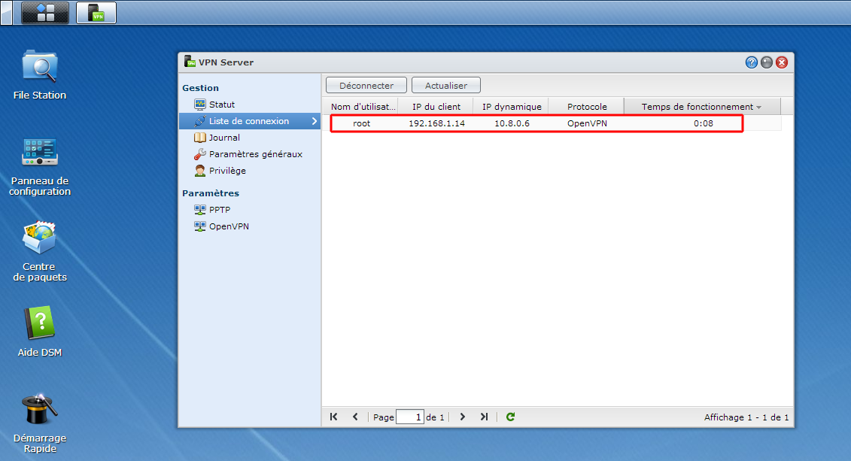The image size is (851, 461).
Task: Select VPN Server taskbar icon
Action: (x=96, y=13)
